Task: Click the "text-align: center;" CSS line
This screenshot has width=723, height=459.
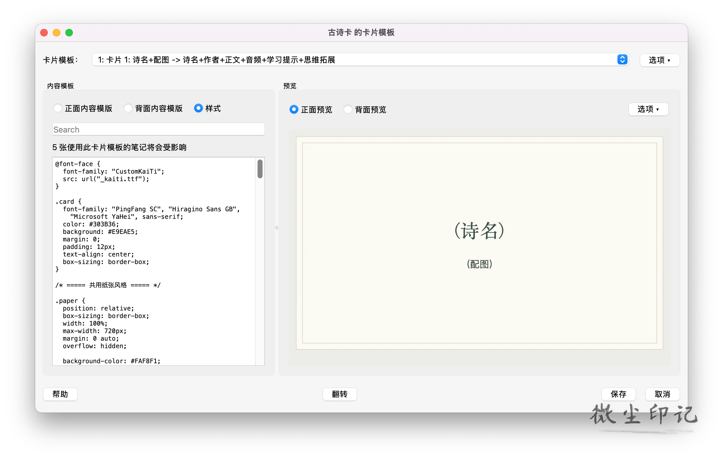Action: click(98, 254)
